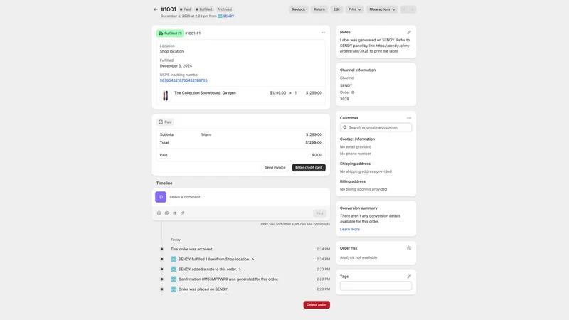Click the SENDY icon beside order date
Viewport: 569px width, 320px height.
click(x=220, y=16)
